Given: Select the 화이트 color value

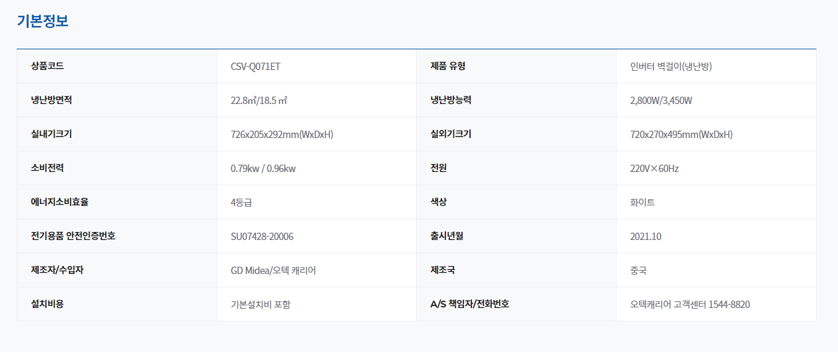Looking at the screenshot, I should [642, 203].
